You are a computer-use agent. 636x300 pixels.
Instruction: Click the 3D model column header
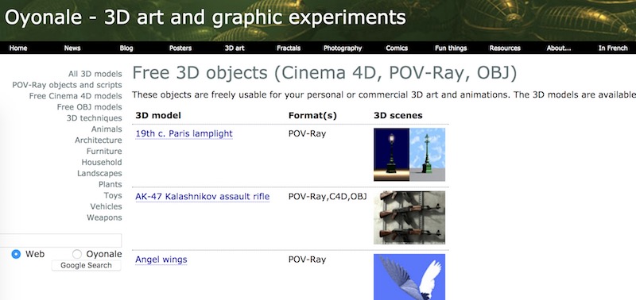[x=158, y=116]
